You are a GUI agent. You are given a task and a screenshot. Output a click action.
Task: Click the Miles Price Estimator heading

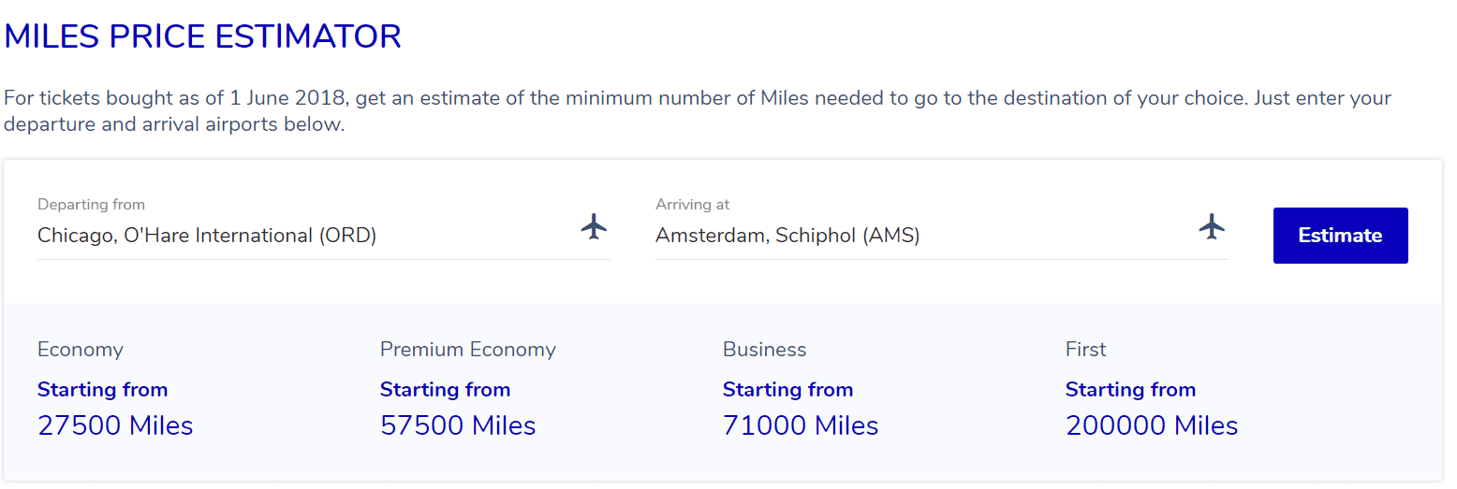pos(202,36)
